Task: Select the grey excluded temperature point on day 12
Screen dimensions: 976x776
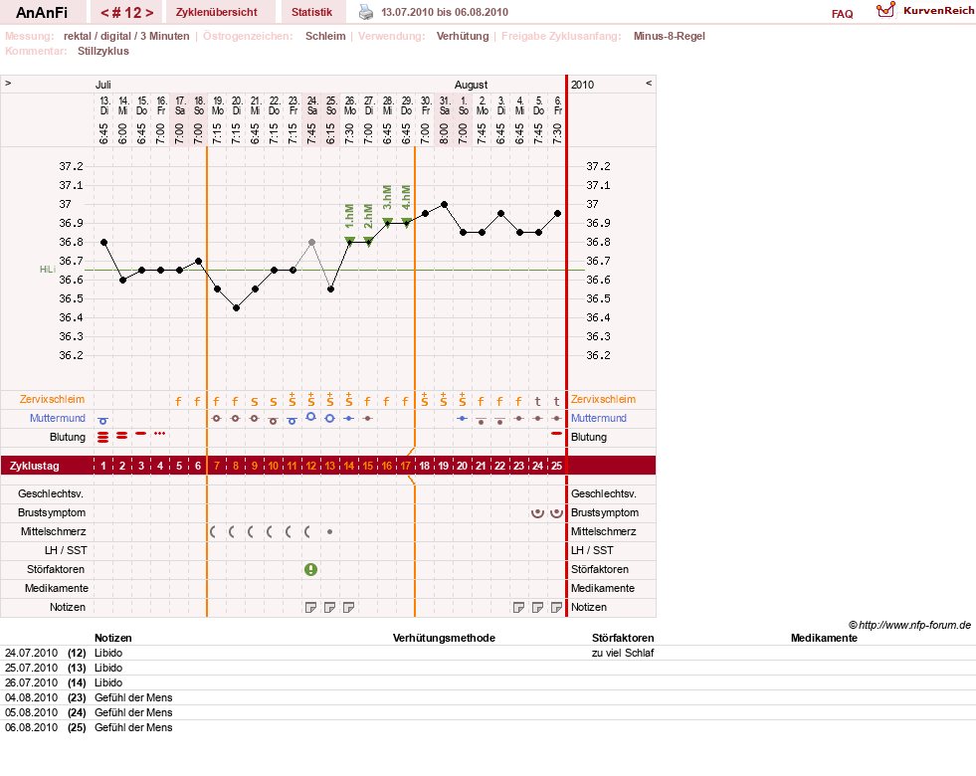Action: coord(311,242)
